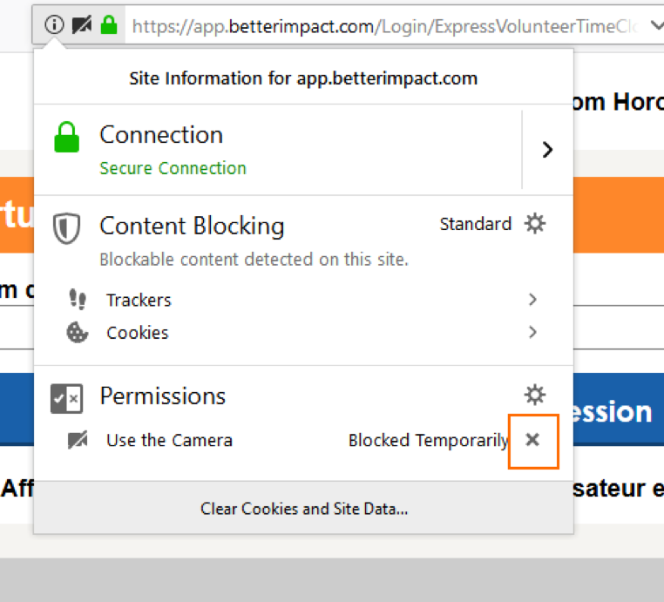Open Content Blocking settings gear
The width and height of the screenshot is (664, 602).
point(535,224)
